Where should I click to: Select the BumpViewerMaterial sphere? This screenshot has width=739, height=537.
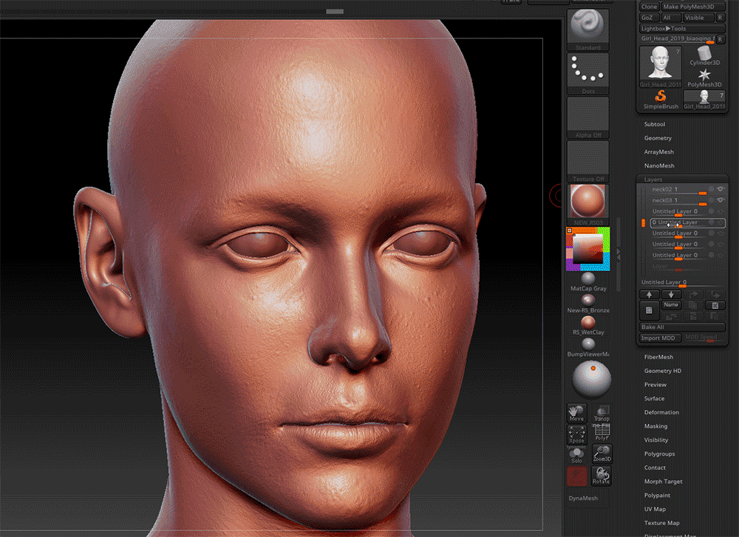(588, 348)
